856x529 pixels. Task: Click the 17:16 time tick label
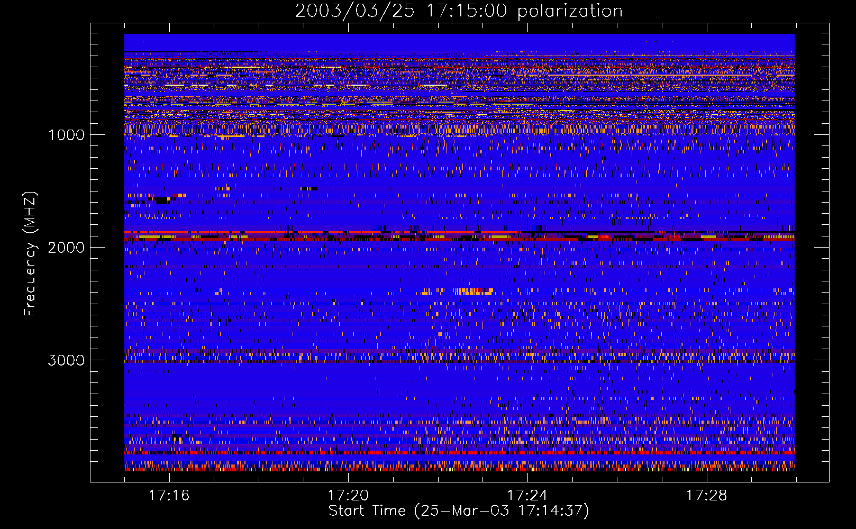pyautogui.click(x=169, y=495)
